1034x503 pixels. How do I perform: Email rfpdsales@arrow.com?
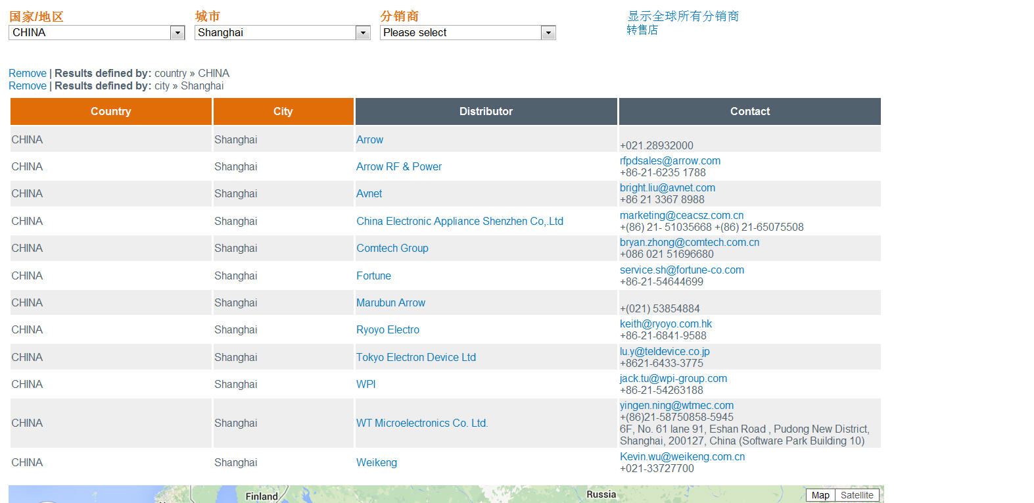pos(670,160)
